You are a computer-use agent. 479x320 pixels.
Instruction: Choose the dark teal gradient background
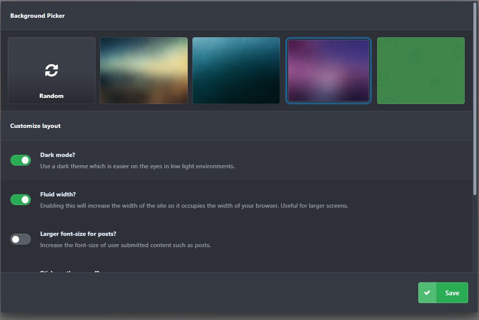pos(236,71)
